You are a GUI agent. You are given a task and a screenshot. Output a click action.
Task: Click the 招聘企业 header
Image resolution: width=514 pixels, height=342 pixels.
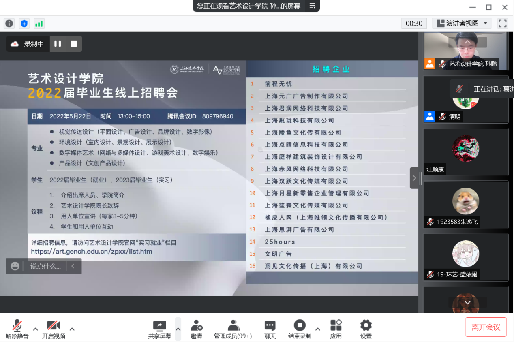point(331,69)
